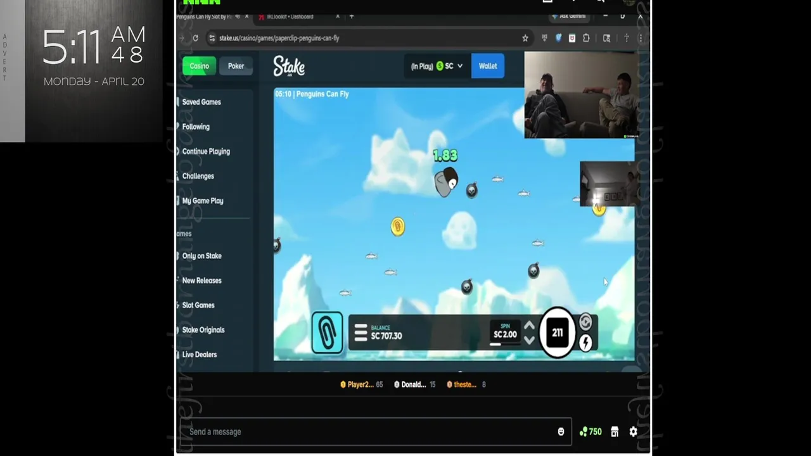The image size is (811, 456).
Task: Click the Monday - April 20 date text
Action: point(94,81)
